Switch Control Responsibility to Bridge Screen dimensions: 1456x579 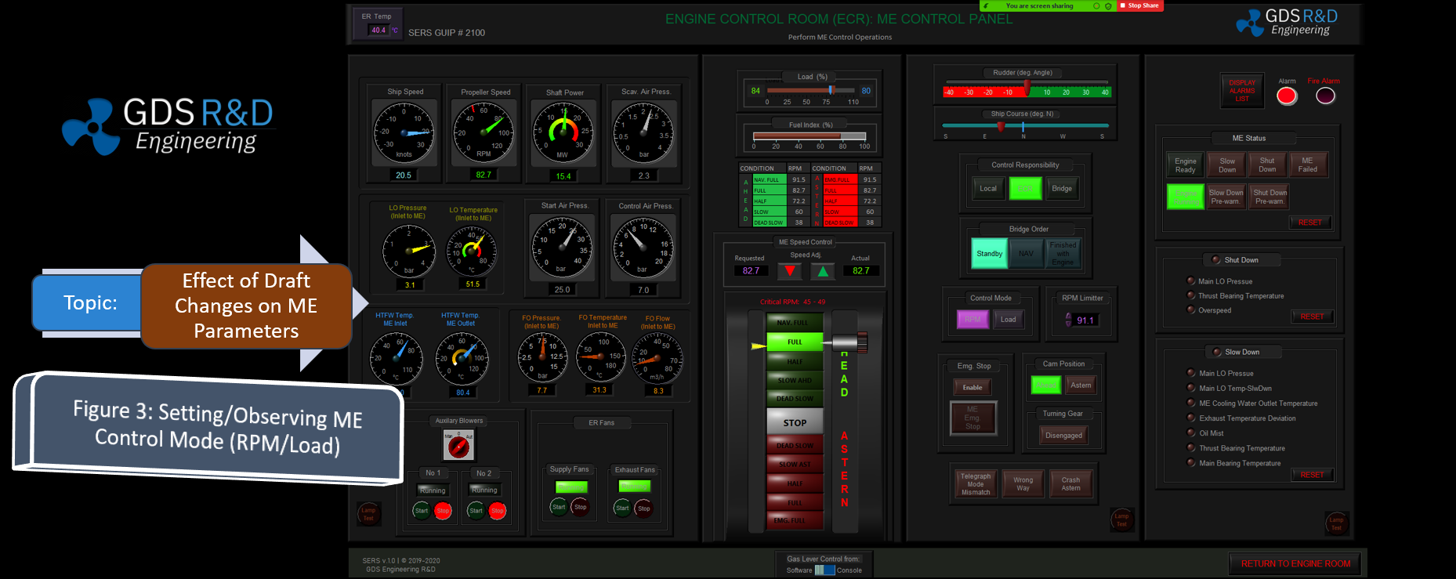point(1062,188)
